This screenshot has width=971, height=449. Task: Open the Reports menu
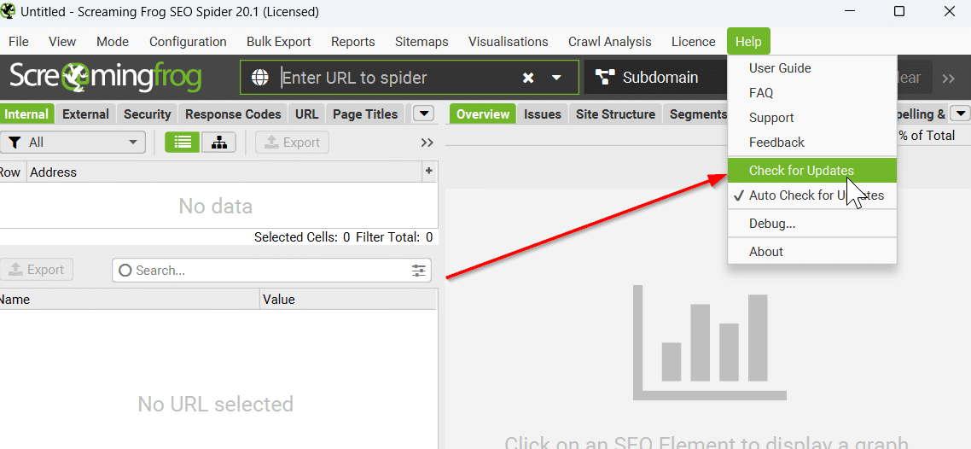[353, 42]
